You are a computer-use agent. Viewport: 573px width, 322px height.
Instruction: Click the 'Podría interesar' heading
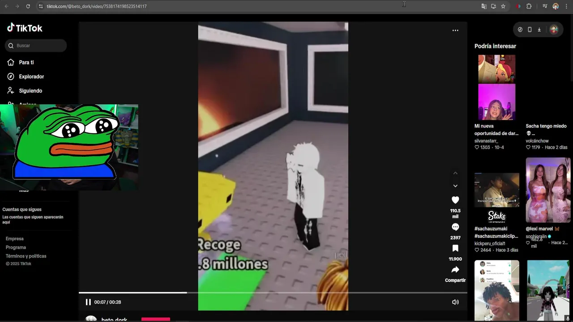point(495,46)
